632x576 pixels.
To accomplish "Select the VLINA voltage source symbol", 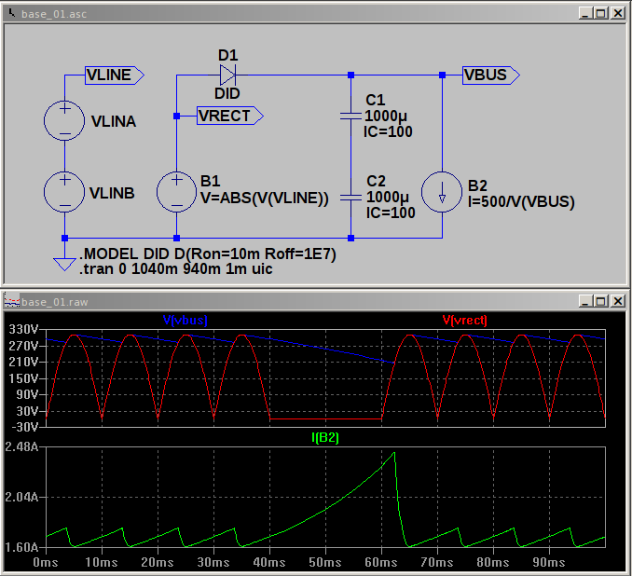I will click(x=64, y=120).
